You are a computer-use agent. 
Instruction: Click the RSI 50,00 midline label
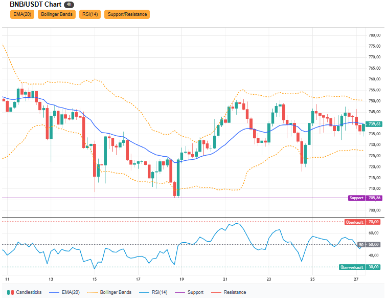pyautogui.click(x=369, y=245)
